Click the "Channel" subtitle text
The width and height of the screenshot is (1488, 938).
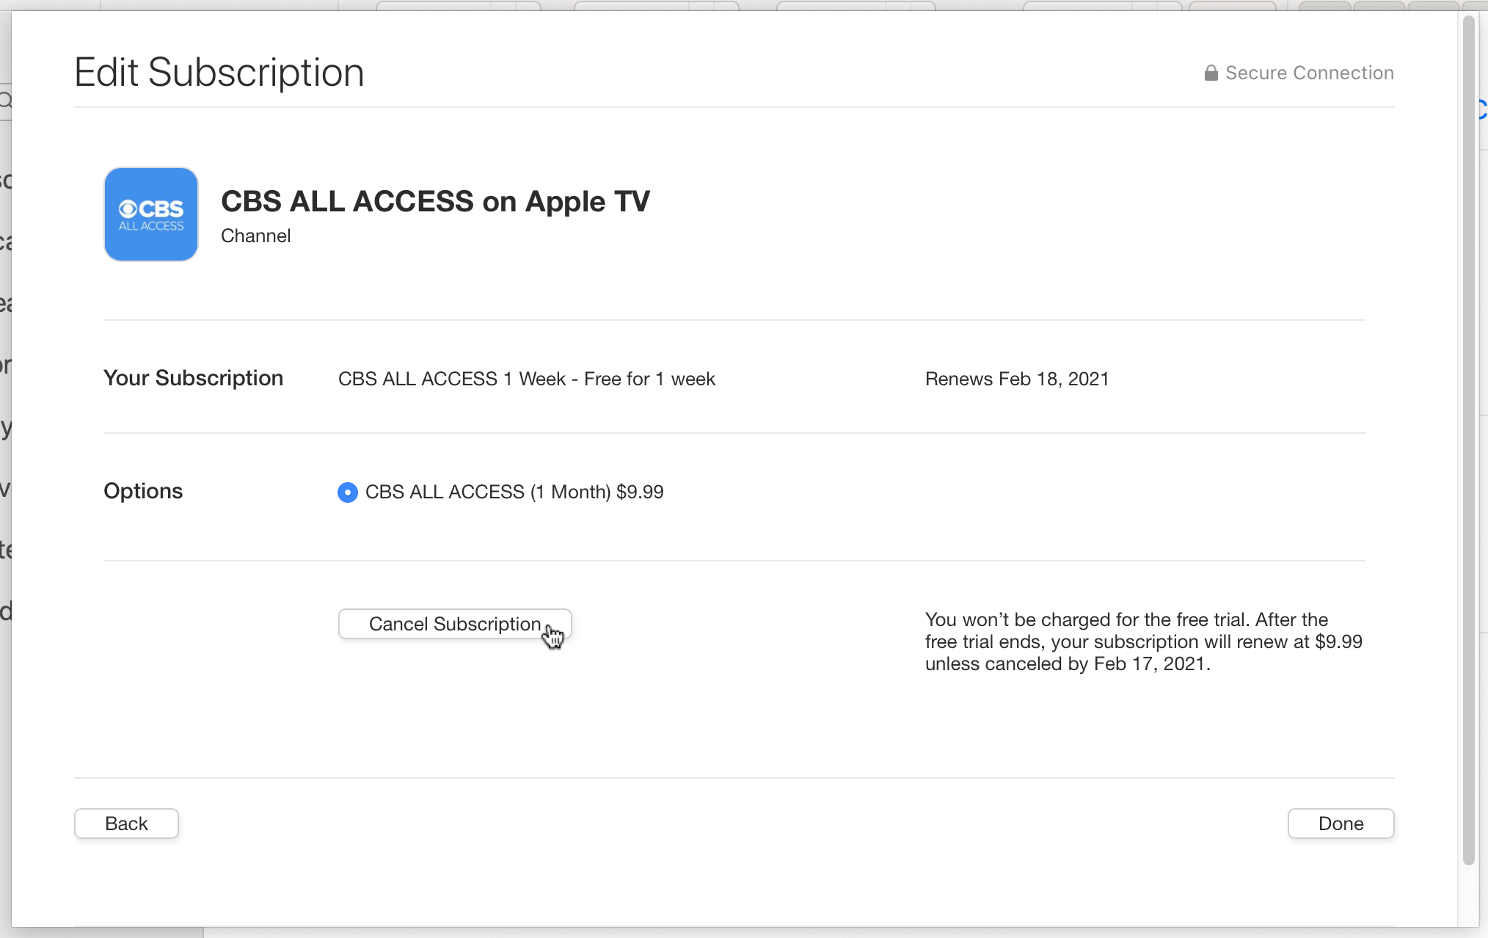[x=255, y=236]
